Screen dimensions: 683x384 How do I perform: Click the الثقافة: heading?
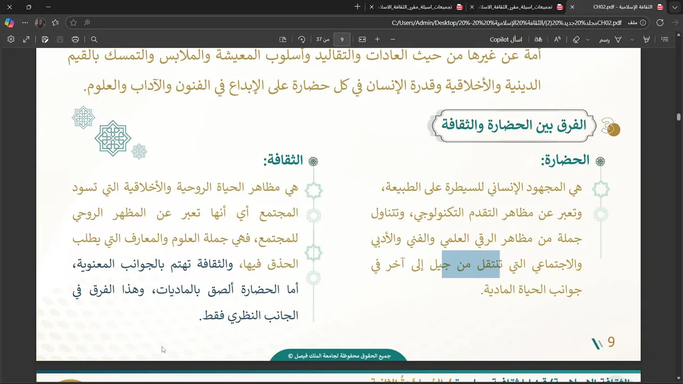pyautogui.click(x=283, y=159)
